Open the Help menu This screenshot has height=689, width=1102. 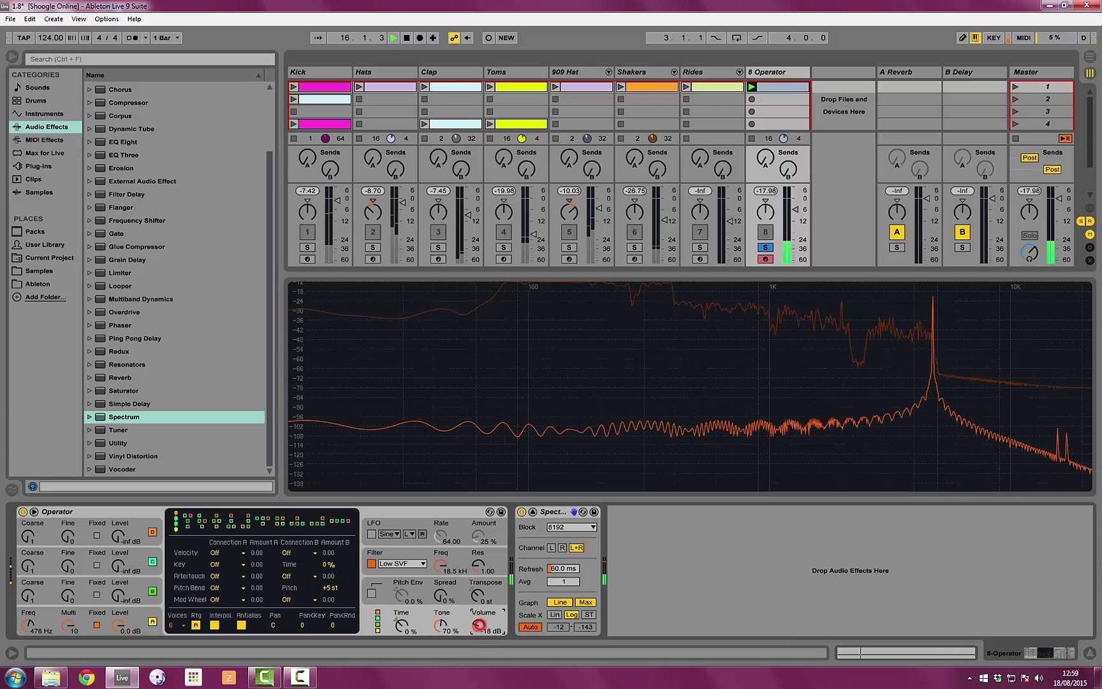(134, 19)
